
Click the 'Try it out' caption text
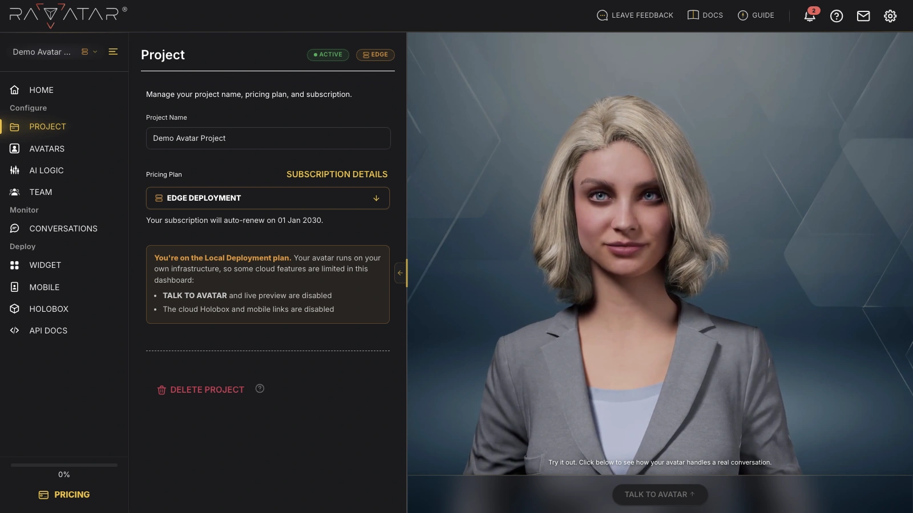point(660,462)
